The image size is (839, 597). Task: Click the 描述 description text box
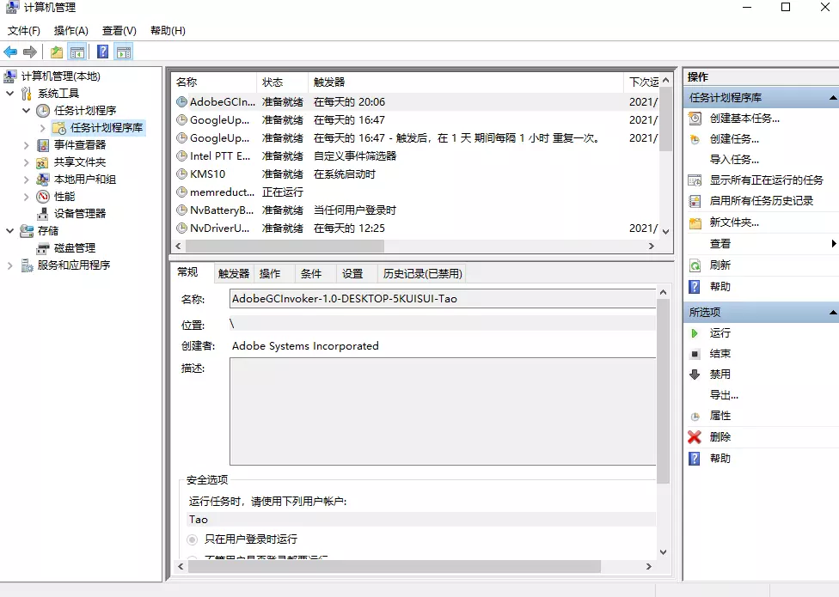pyautogui.click(x=443, y=411)
